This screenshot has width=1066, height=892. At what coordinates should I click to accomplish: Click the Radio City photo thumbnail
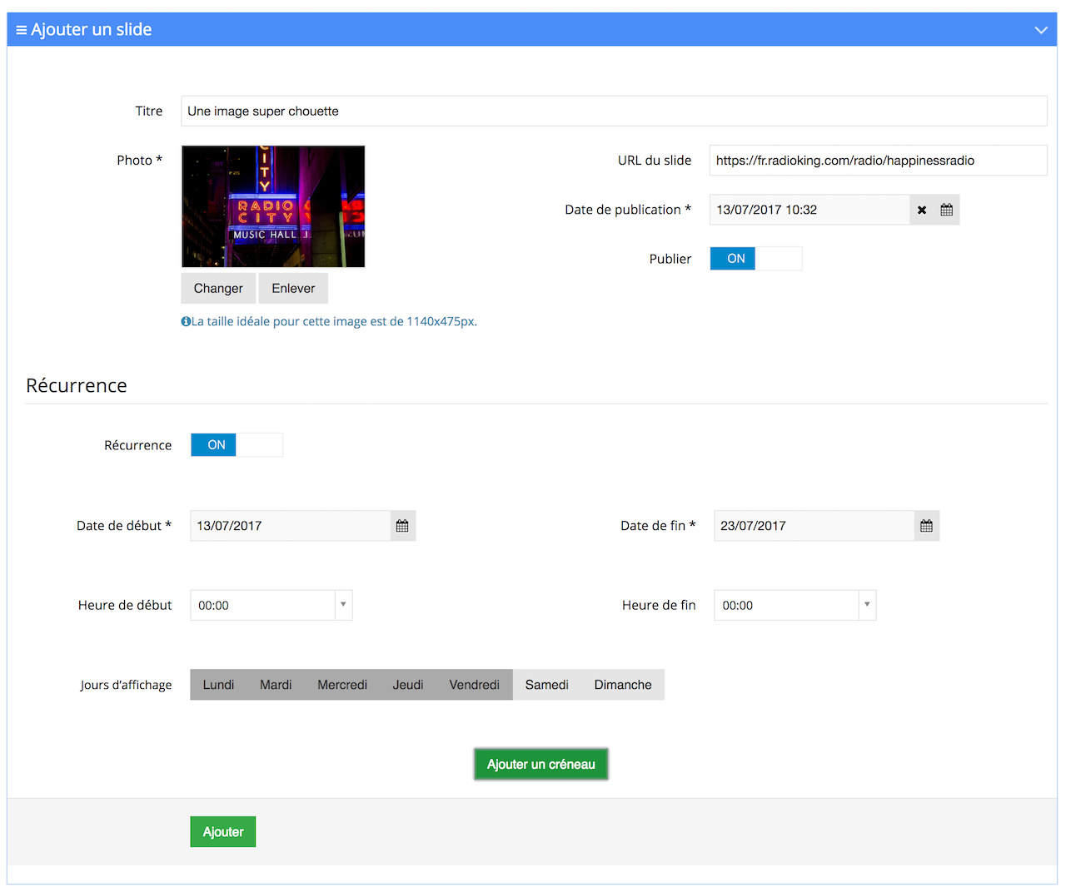tap(273, 206)
